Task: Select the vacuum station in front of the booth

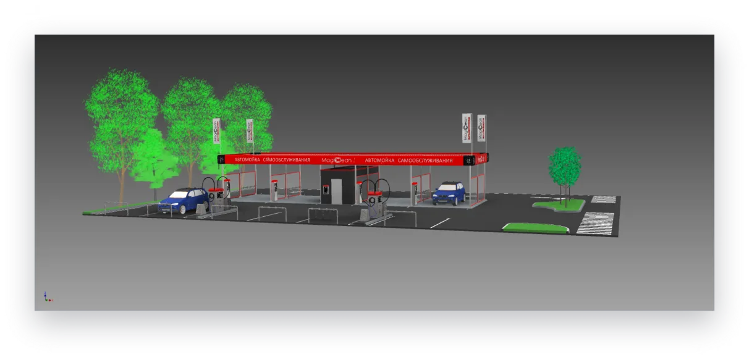Action: 374,199
